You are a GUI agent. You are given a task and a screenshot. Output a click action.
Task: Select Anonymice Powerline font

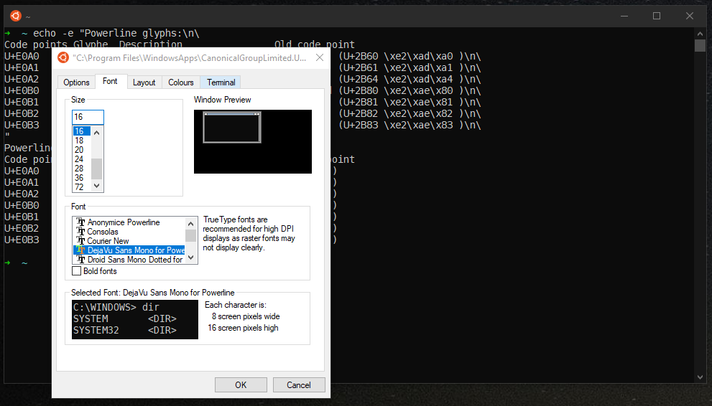[x=129, y=222]
